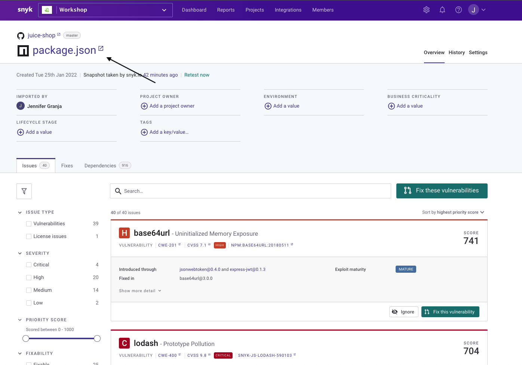
Task: Switch to the Settings tab
Action: (478, 53)
